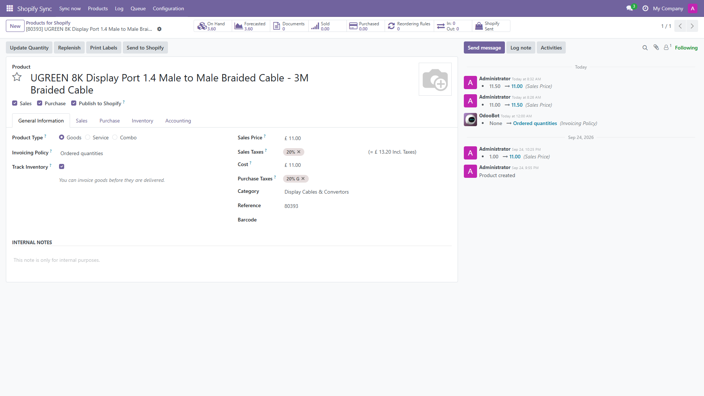Search messages in the chatter
Image resolution: width=704 pixels, height=396 pixels.
click(645, 48)
